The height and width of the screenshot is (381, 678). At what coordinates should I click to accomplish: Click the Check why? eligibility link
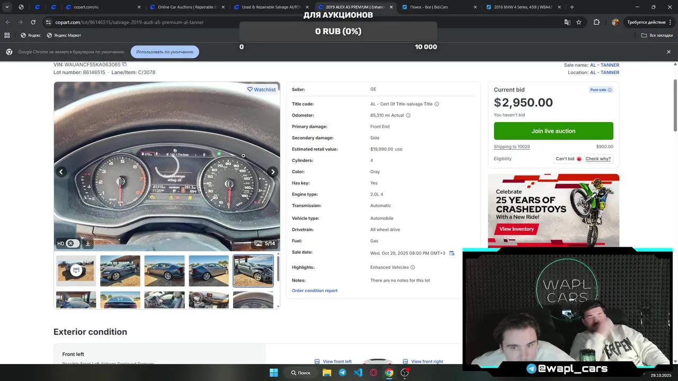pos(598,159)
